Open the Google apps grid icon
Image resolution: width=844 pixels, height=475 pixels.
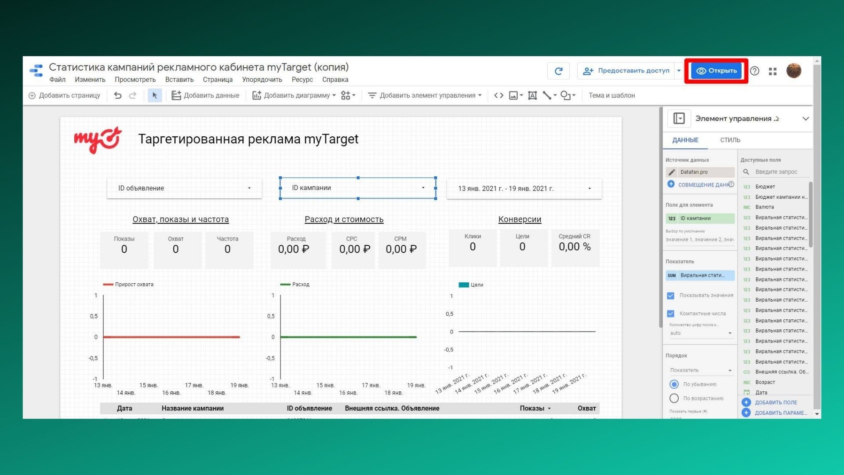coord(773,71)
